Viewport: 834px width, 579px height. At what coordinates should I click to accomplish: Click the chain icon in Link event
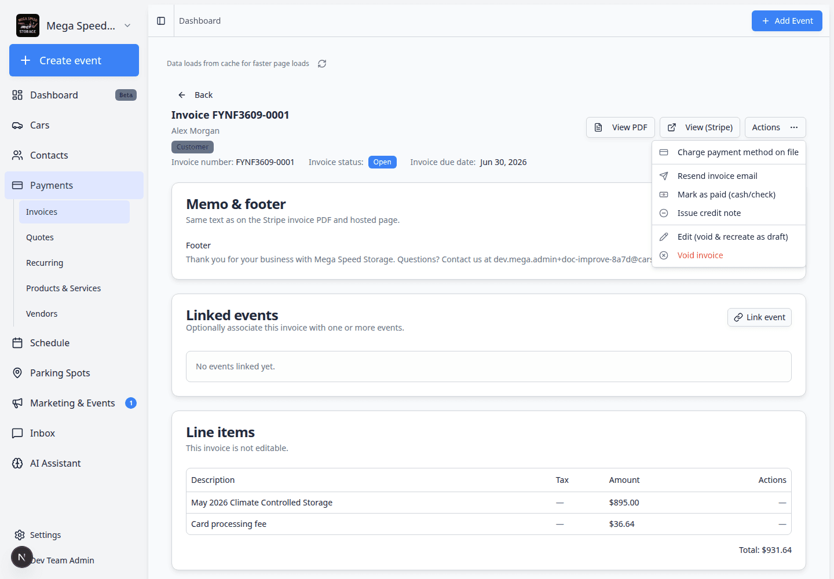pyautogui.click(x=738, y=317)
